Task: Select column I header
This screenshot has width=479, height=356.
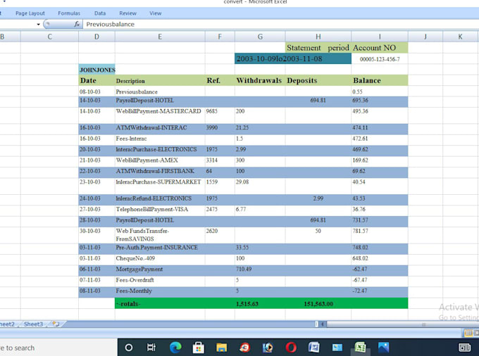Action: [x=380, y=37]
